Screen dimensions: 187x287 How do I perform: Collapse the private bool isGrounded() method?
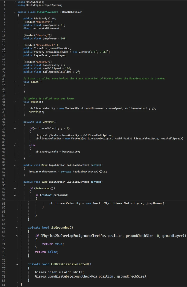point(17,228)
